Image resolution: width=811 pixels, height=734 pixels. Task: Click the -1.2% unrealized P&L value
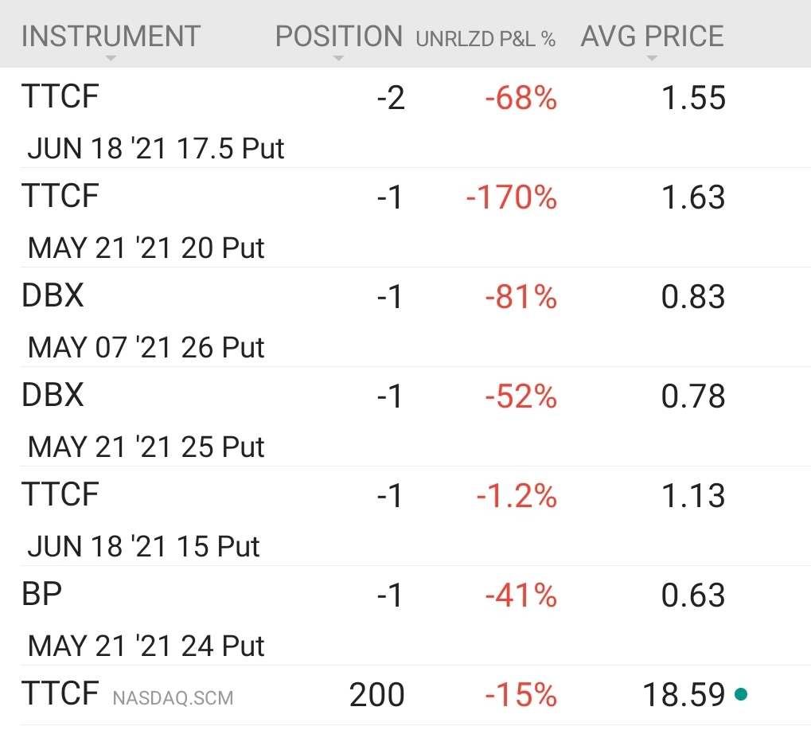click(x=517, y=495)
